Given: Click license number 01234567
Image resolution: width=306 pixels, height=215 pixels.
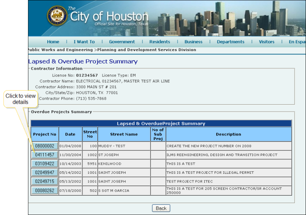Looking at the screenshot, I should pyautogui.click(x=87, y=75).
